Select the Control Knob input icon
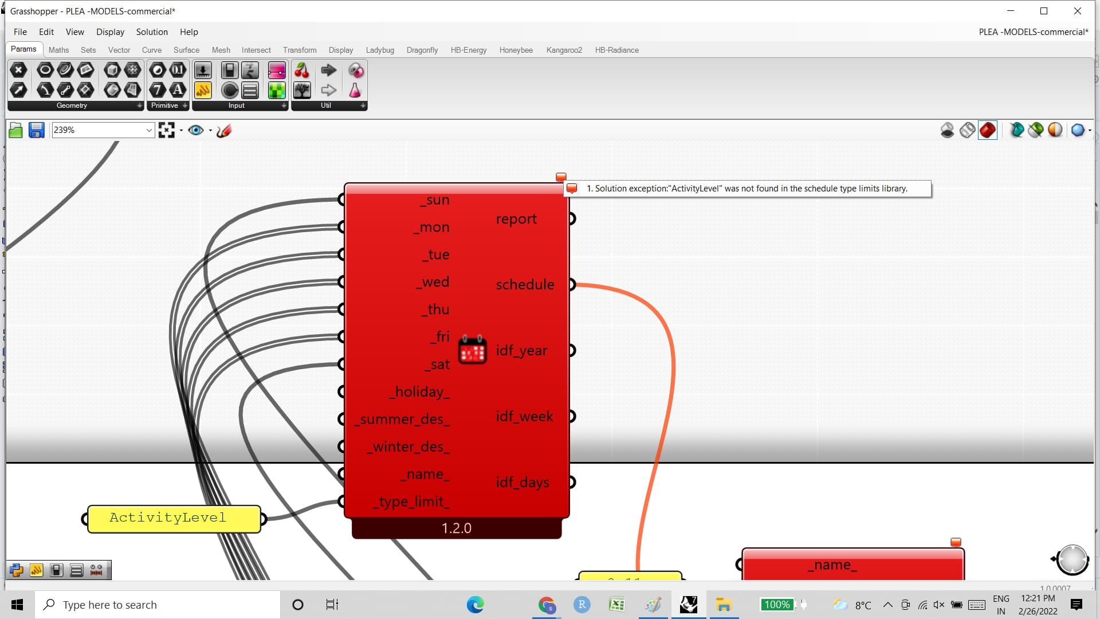This screenshot has width=1100, height=619. [230, 90]
